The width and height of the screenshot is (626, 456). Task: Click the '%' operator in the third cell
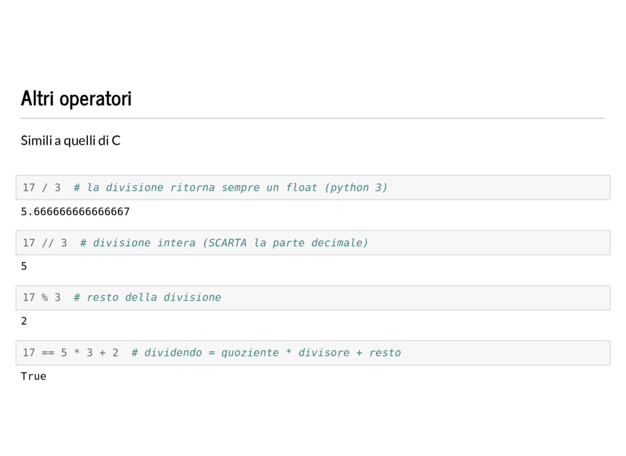pos(45,298)
